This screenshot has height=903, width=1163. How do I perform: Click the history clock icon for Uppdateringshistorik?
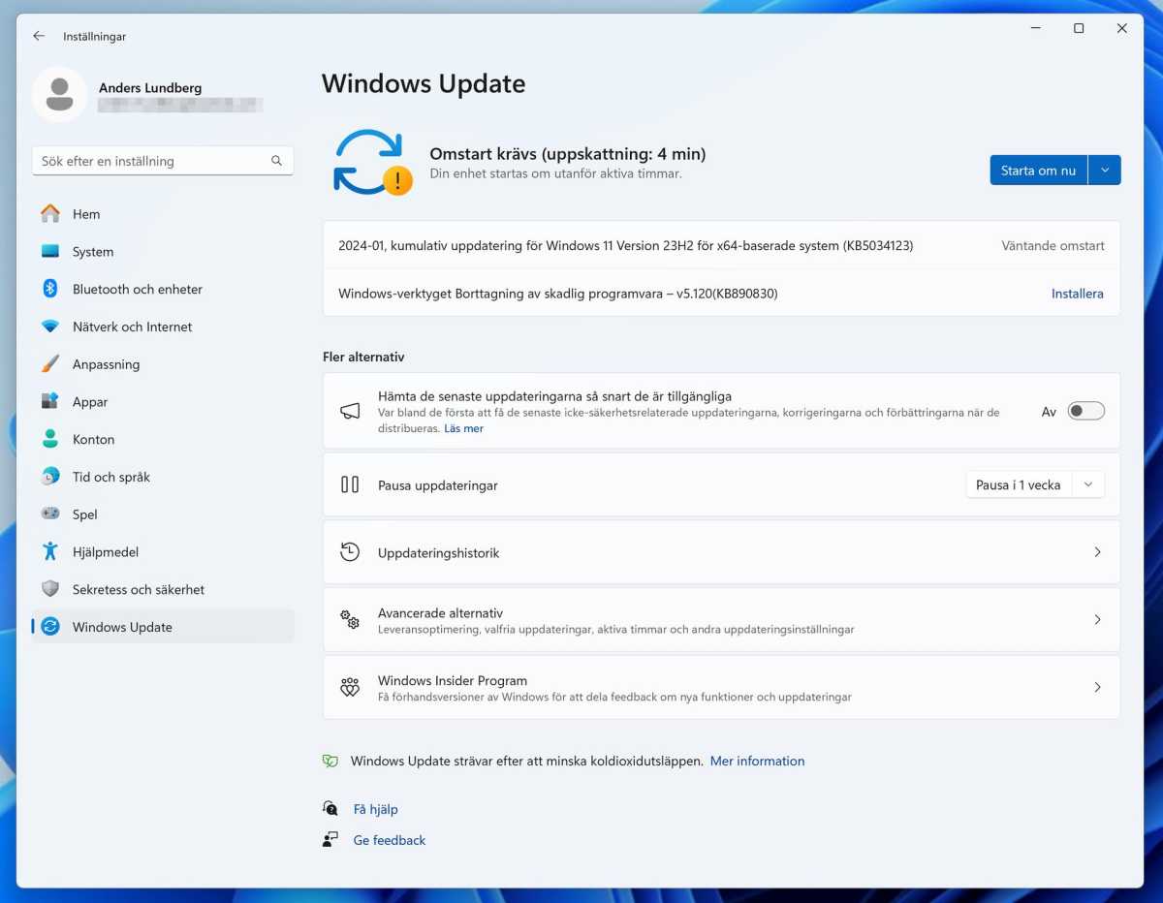(350, 552)
